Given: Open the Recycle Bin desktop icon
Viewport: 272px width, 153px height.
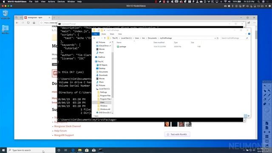Looking at the screenshot, I should 5,14.
